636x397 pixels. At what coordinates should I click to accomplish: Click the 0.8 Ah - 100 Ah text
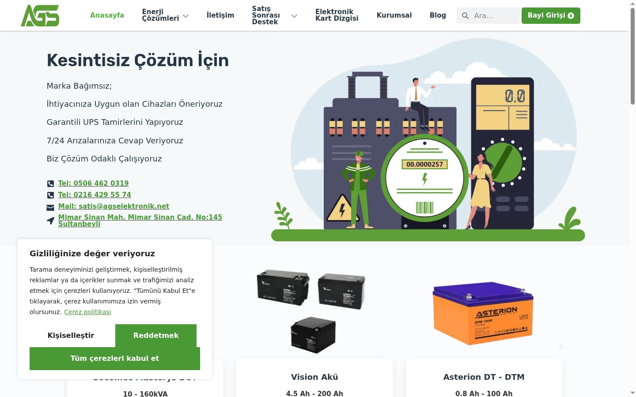coord(484,393)
